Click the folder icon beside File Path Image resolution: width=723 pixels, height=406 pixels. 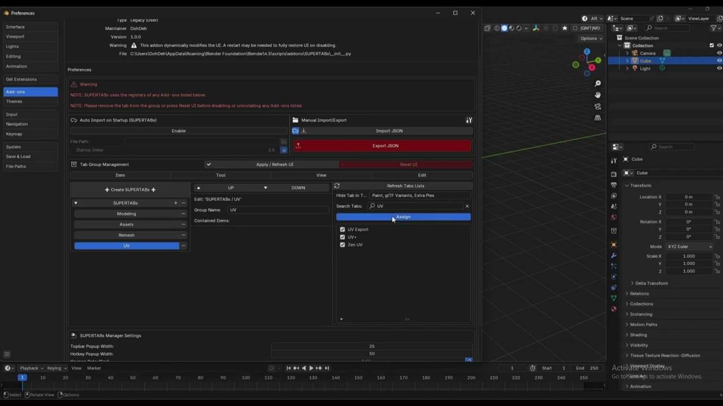pyautogui.click(x=284, y=142)
